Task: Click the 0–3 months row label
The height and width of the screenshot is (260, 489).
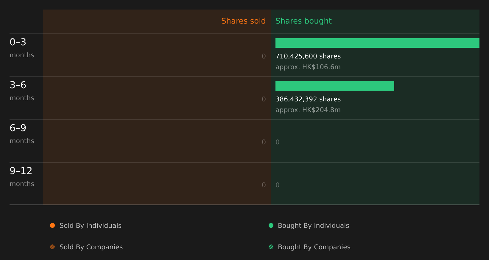Action: 22,48
